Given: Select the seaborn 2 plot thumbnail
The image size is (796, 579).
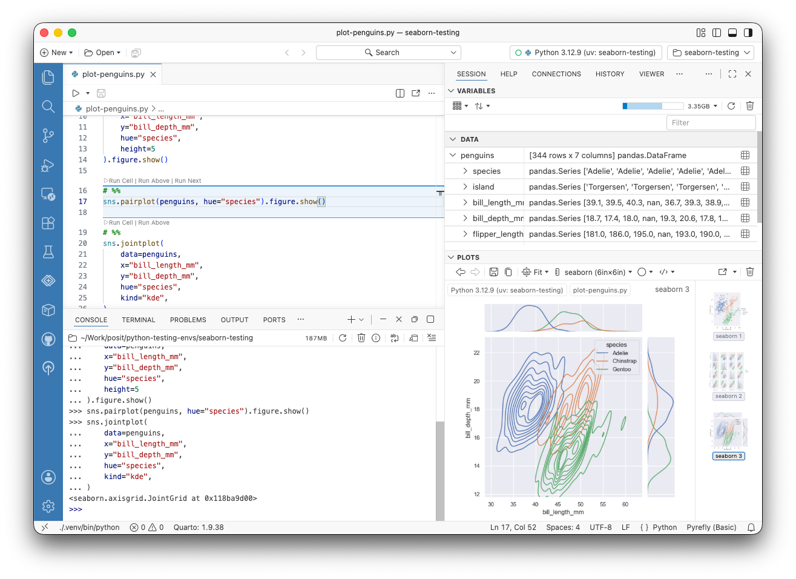Looking at the screenshot, I should pyautogui.click(x=728, y=376).
